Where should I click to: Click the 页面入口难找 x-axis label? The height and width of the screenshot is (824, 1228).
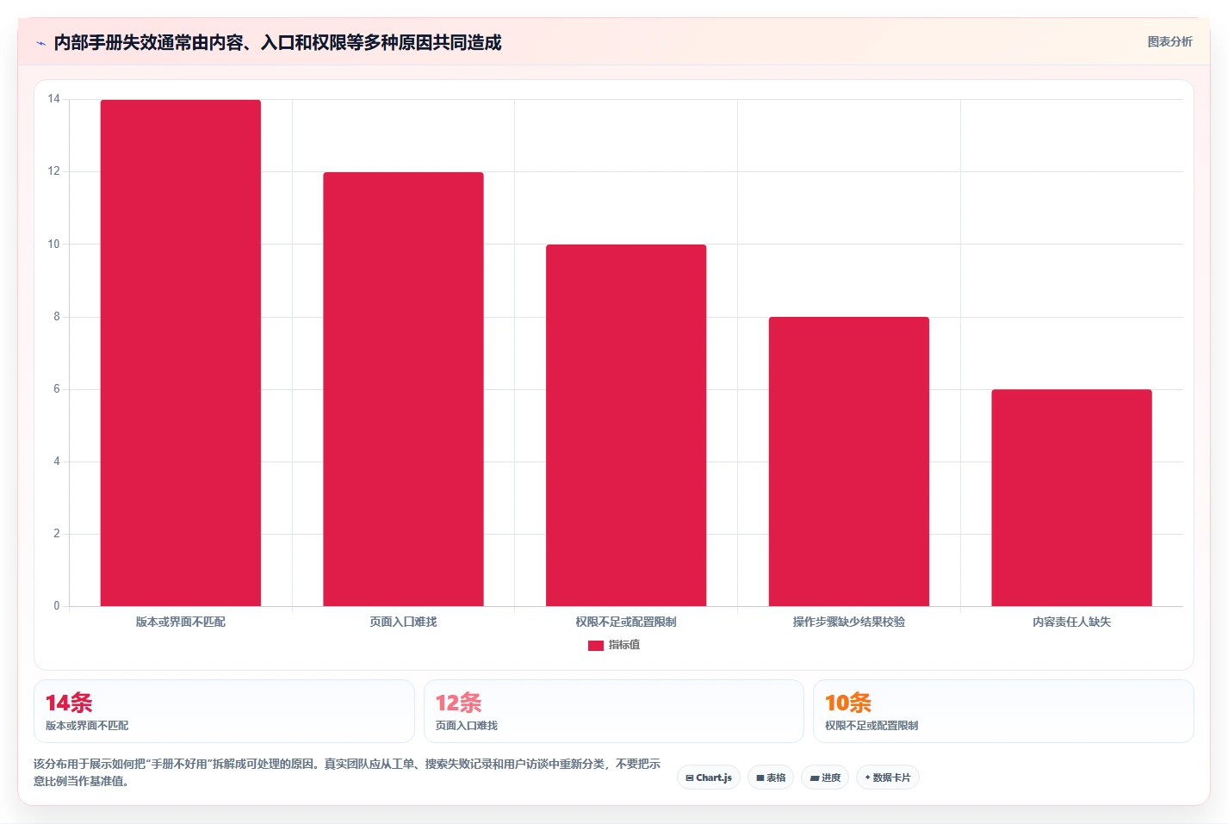[x=403, y=622]
